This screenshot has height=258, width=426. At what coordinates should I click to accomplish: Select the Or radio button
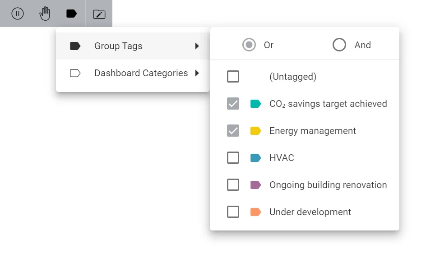click(x=249, y=45)
